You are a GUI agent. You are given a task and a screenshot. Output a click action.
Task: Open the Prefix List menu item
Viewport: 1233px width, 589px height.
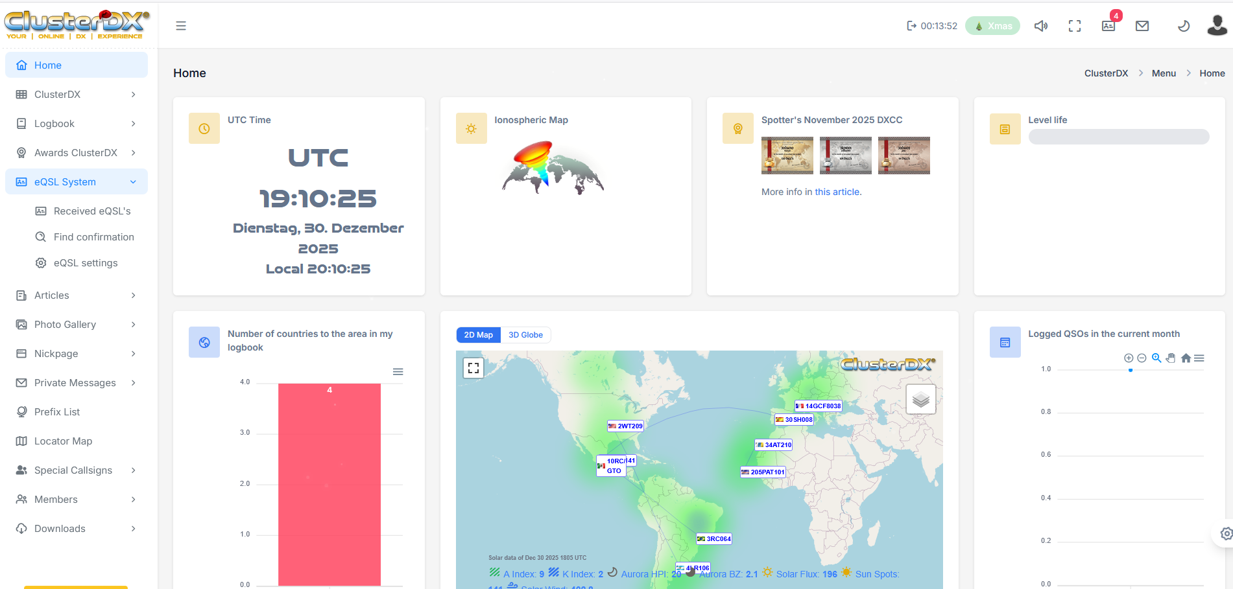point(57,412)
